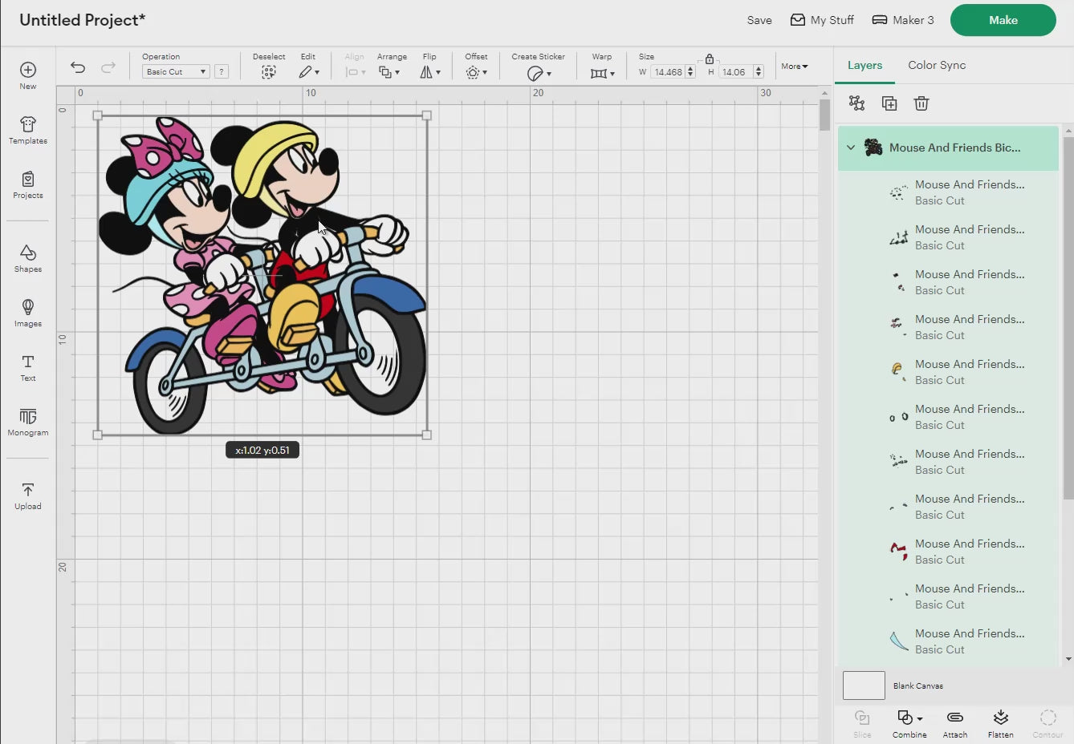This screenshot has height=744, width=1074.
Task: Open the Arrange tool
Action: pyautogui.click(x=389, y=72)
